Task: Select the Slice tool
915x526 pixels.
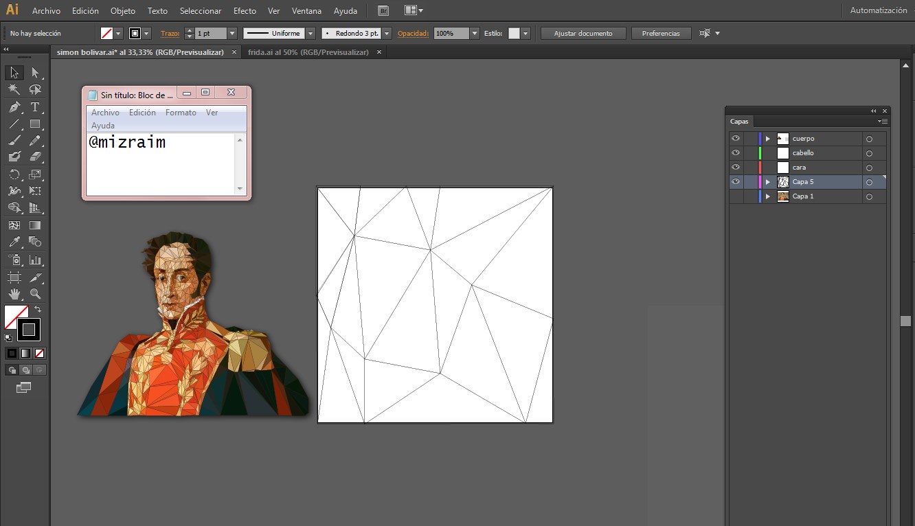Action: click(x=35, y=277)
